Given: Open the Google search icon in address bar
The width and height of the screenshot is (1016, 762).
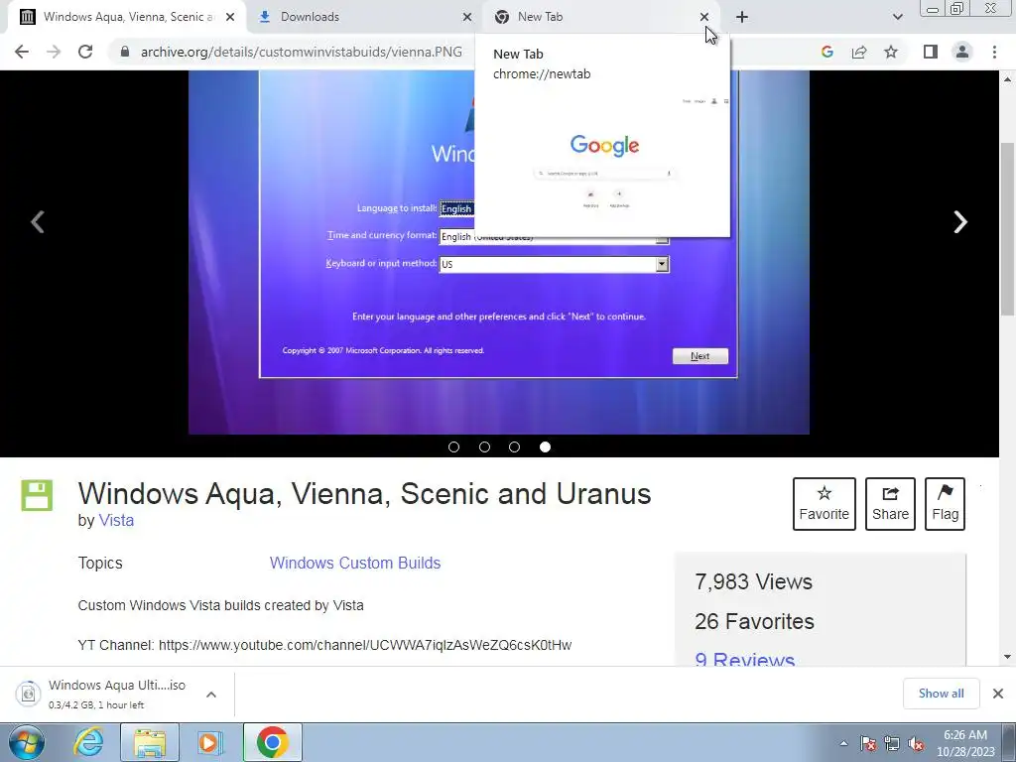Looking at the screenshot, I should click(x=826, y=52).
